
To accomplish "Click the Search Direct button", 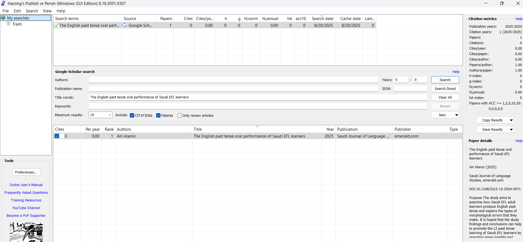I will point(445,89).
